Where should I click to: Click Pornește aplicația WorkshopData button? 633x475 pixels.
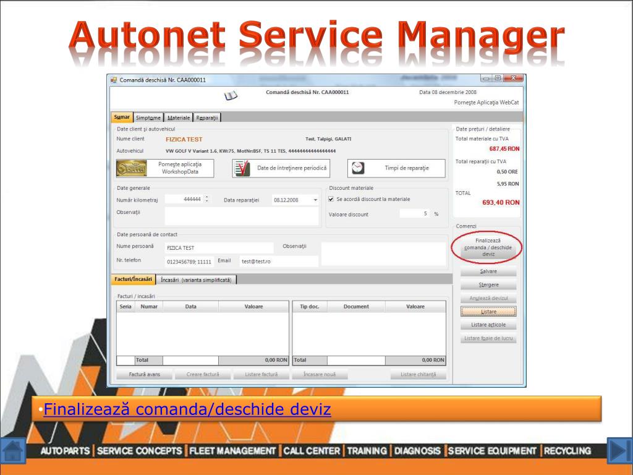165,168
